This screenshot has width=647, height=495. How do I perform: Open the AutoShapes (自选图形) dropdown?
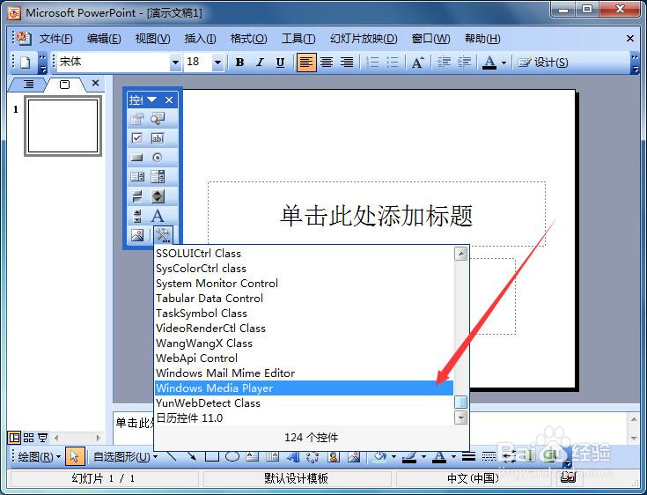[x=126, y=456]
